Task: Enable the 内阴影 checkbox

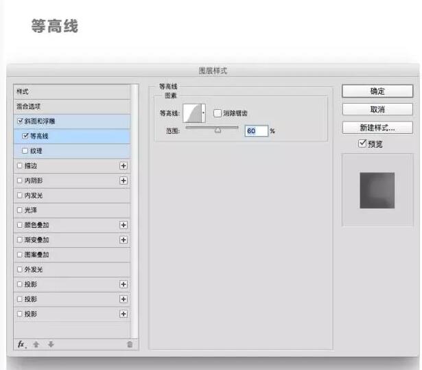Action: 20,181
